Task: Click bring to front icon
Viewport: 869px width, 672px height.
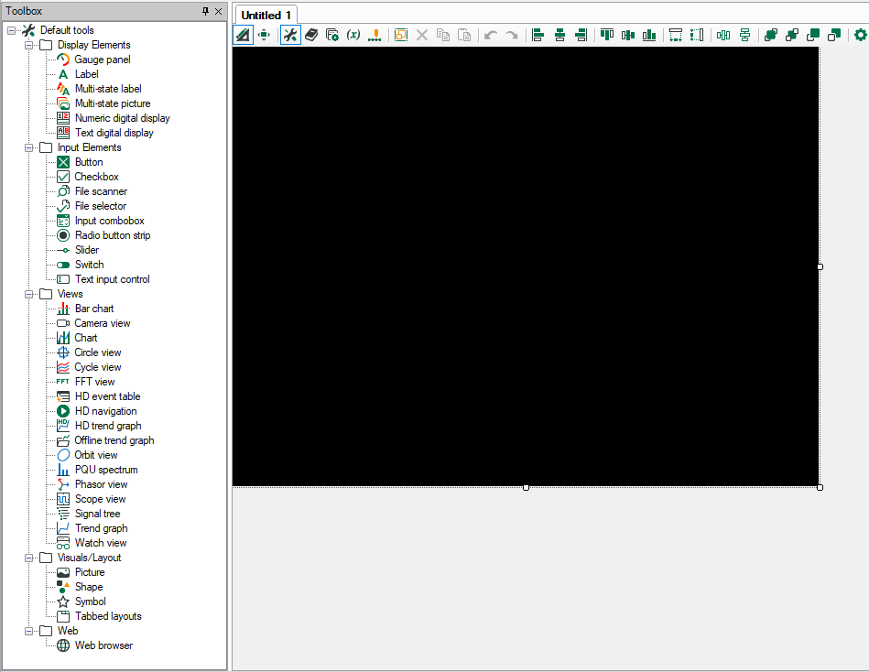Action: 770,35
